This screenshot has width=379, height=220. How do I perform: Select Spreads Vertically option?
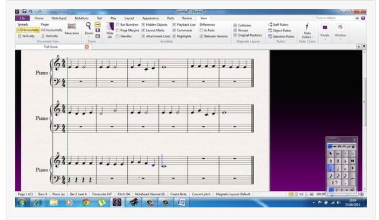[26, 36]
